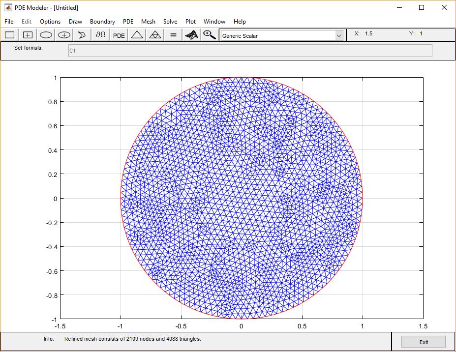Click the Set formula label

click(x=29, y=48)
